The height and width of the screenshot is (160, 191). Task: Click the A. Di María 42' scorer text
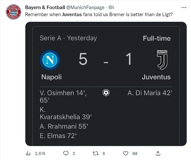coord(150,93)
